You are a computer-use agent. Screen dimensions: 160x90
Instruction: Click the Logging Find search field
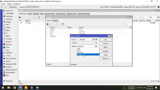[127, 24]
